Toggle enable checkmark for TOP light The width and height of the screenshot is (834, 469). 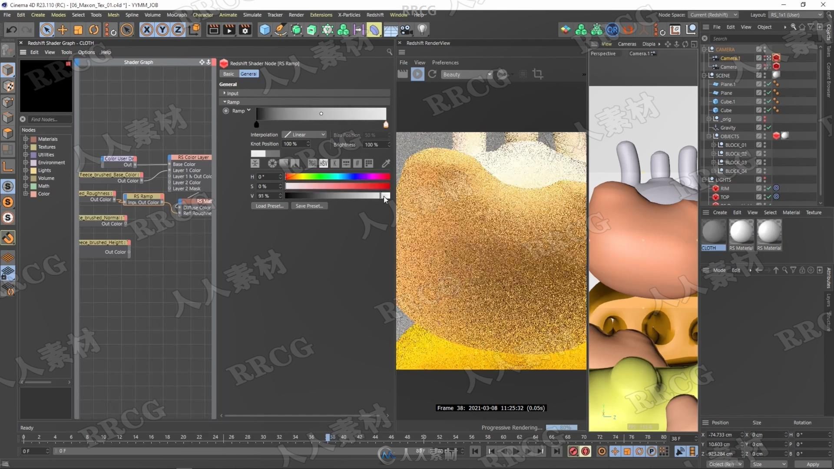click(x=769, y=197)
